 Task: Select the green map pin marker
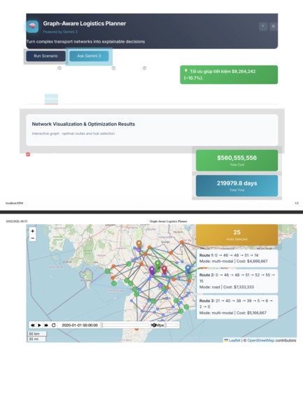pos(157,265)
